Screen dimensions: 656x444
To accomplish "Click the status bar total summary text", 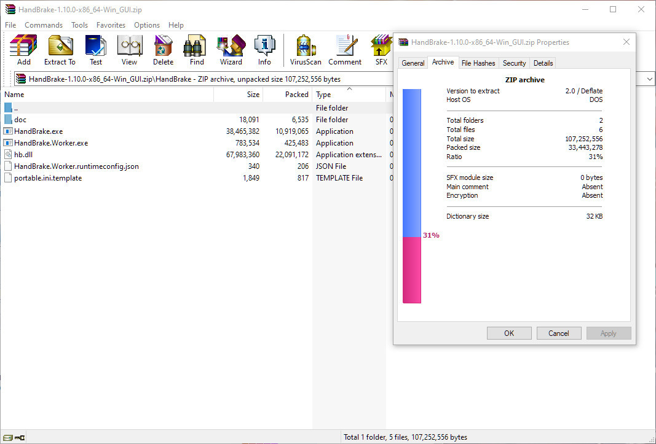I will (x=405, y=437).
